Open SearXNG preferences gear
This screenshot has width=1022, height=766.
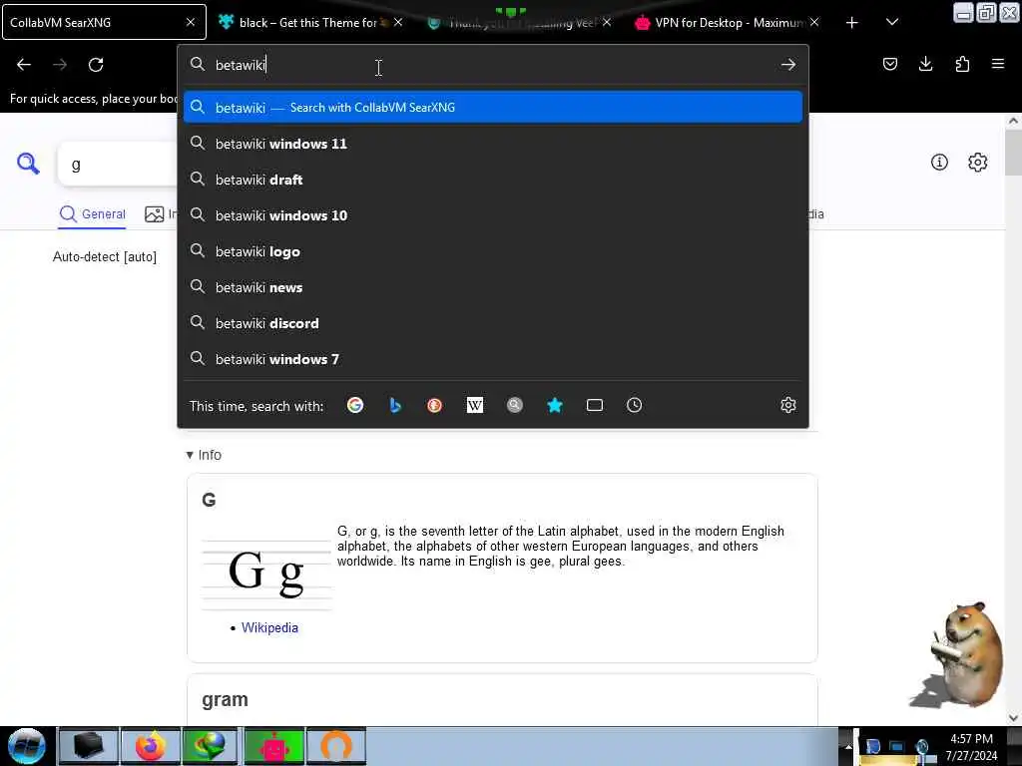[978, 163]
